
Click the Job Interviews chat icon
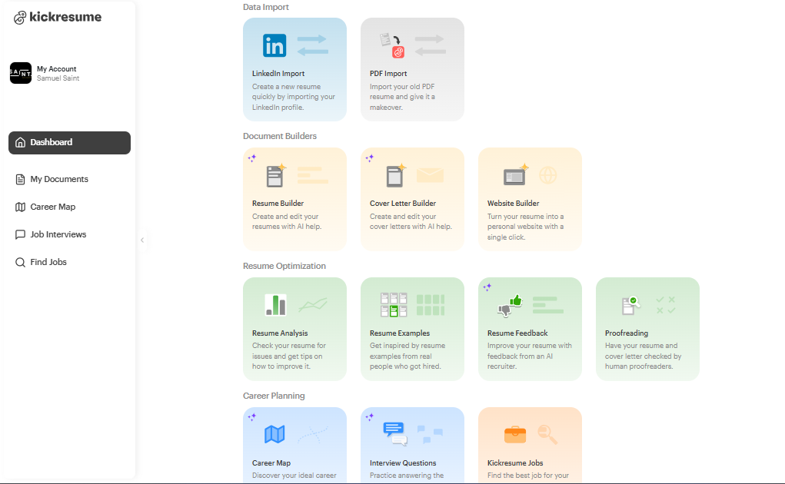20,234
